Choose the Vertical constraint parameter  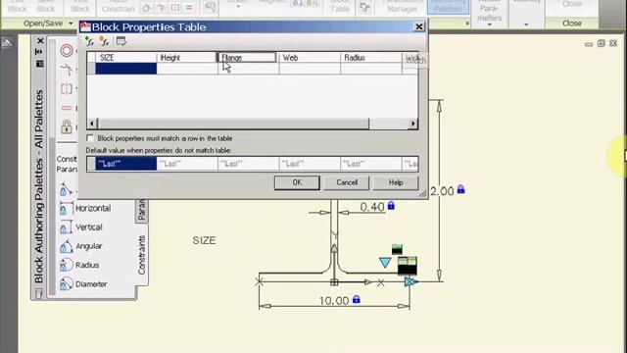(81, 227)
